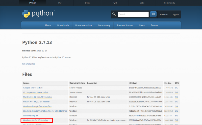The width and height of the screenshot is (202, 125).
Task: Go to the Community navigation item
Action: click(104, 25)
